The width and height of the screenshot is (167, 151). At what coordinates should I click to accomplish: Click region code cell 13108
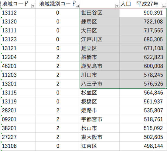point(18,146)
